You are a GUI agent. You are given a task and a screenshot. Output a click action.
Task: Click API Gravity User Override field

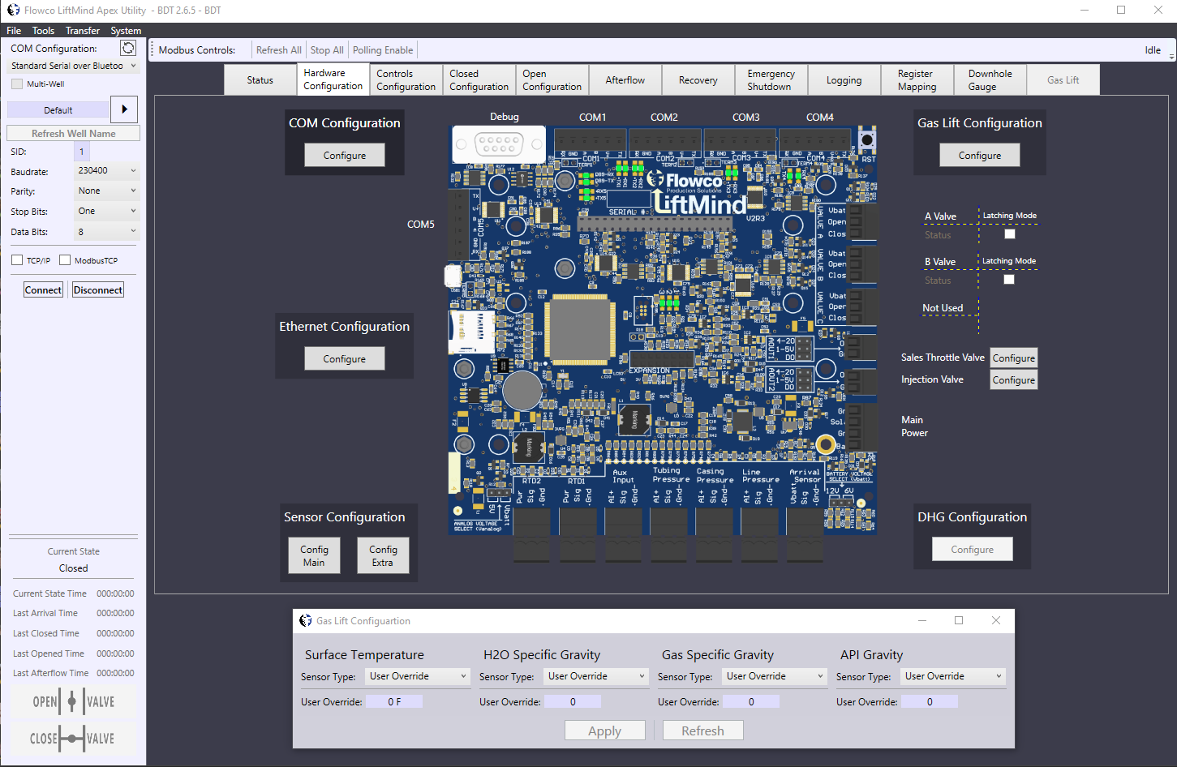(x=930, y=702)
